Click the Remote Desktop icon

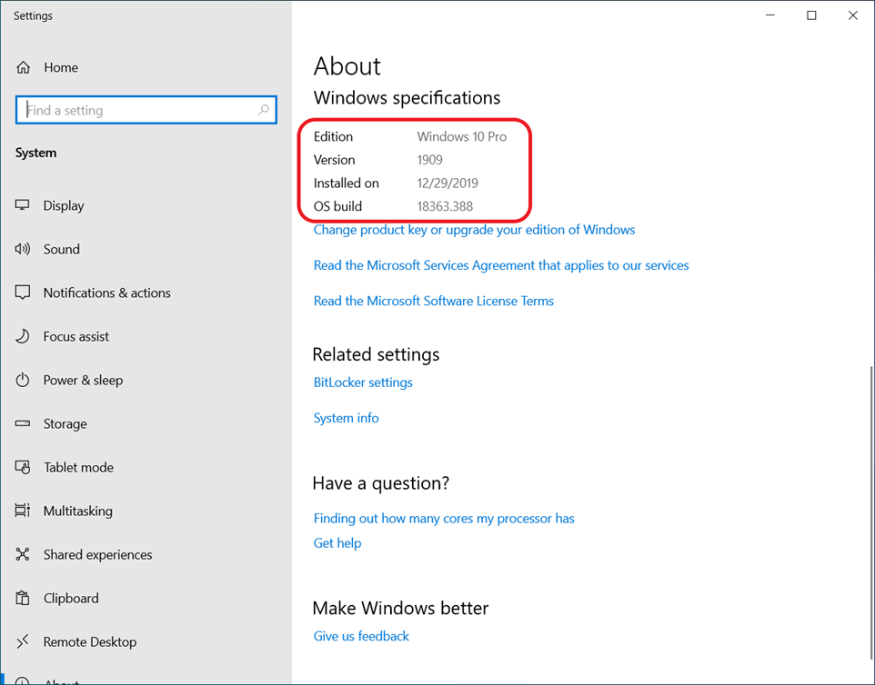23,641
